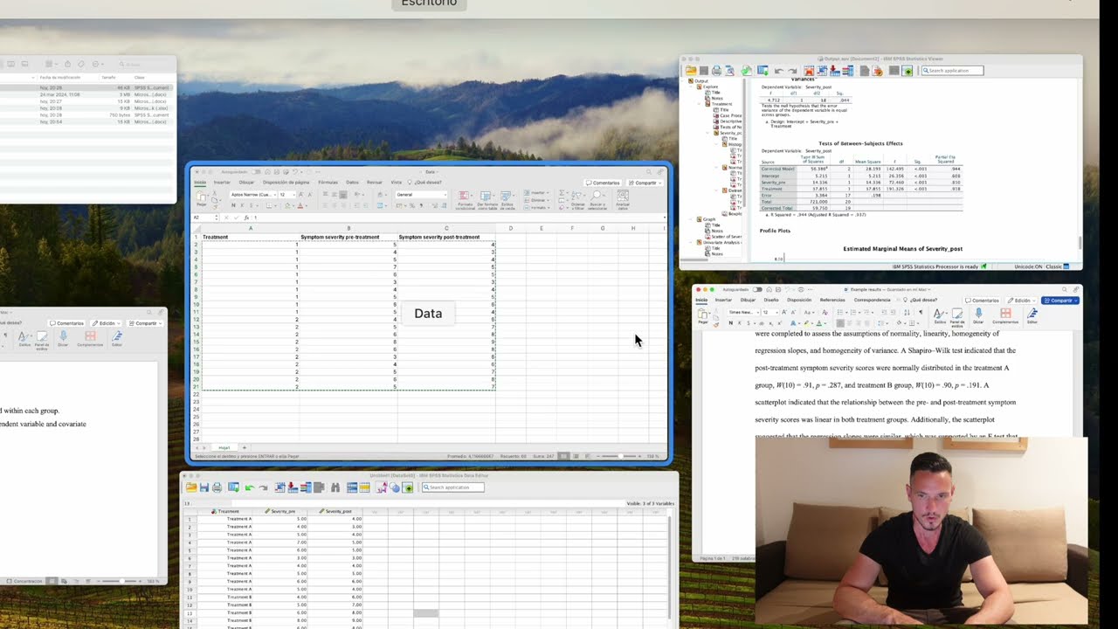Select the Treatment header cell in Excel
Screen dimensions: 1118x629
click(250, 237)
